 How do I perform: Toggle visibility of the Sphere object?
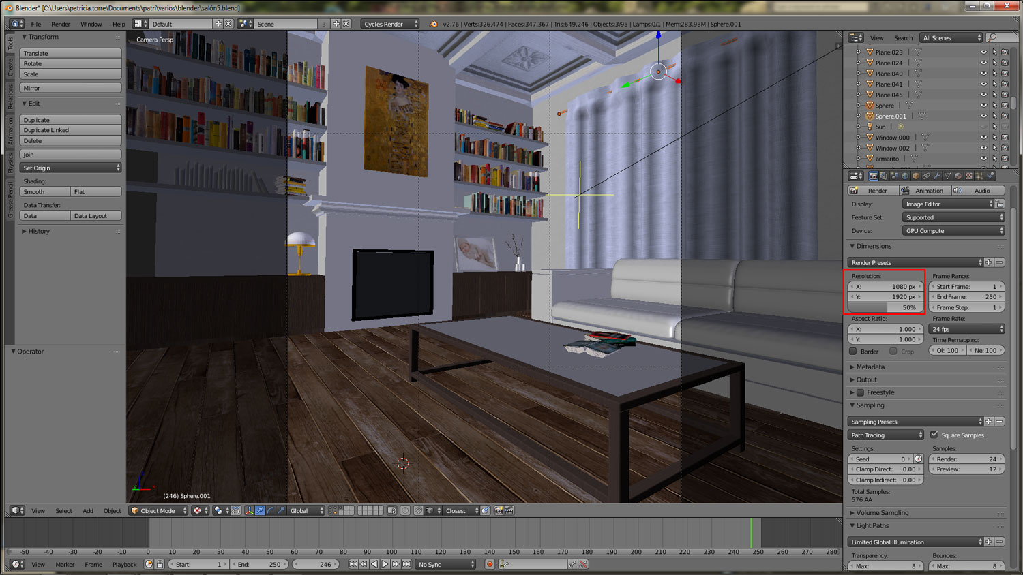click(983, 105)
